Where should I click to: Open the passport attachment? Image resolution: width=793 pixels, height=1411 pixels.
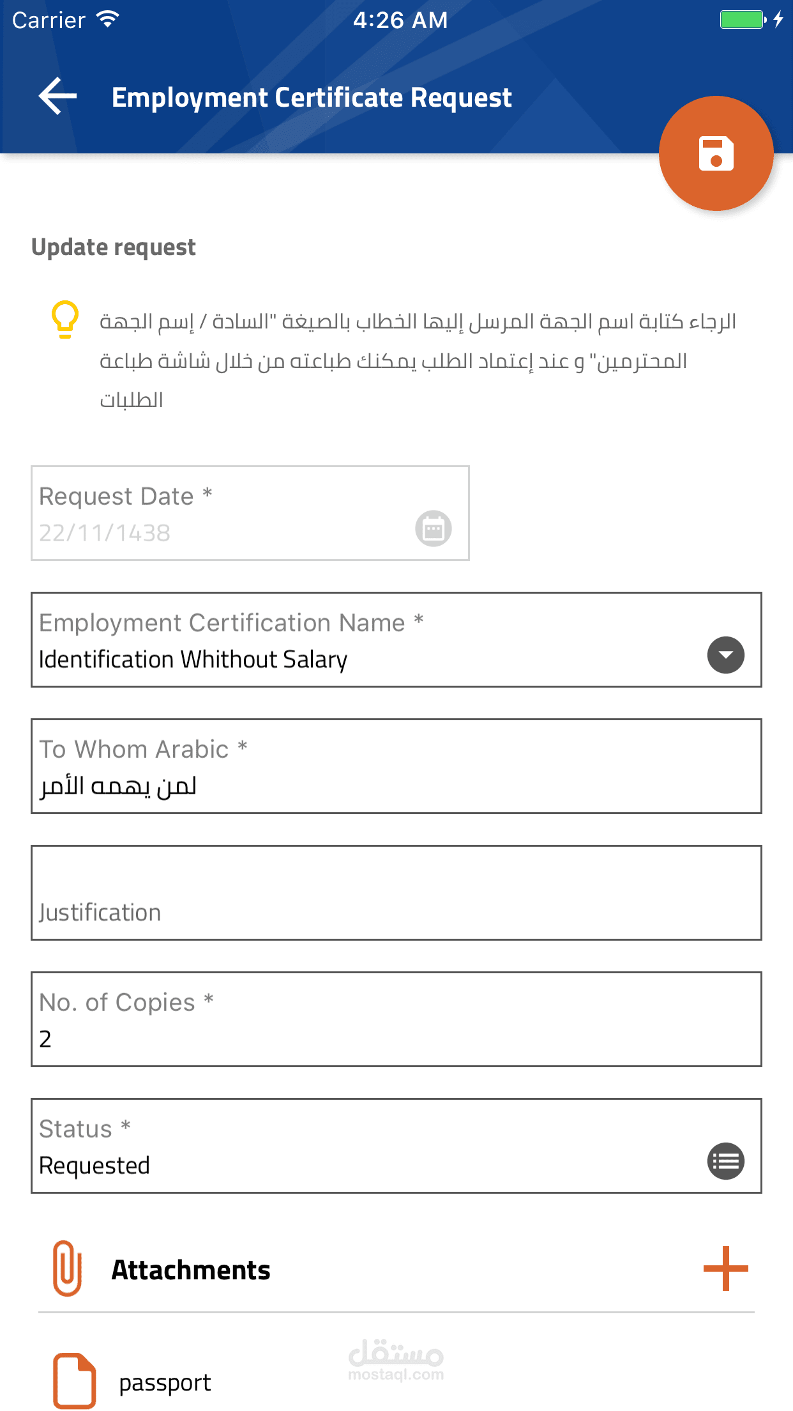coord(165,1383)
